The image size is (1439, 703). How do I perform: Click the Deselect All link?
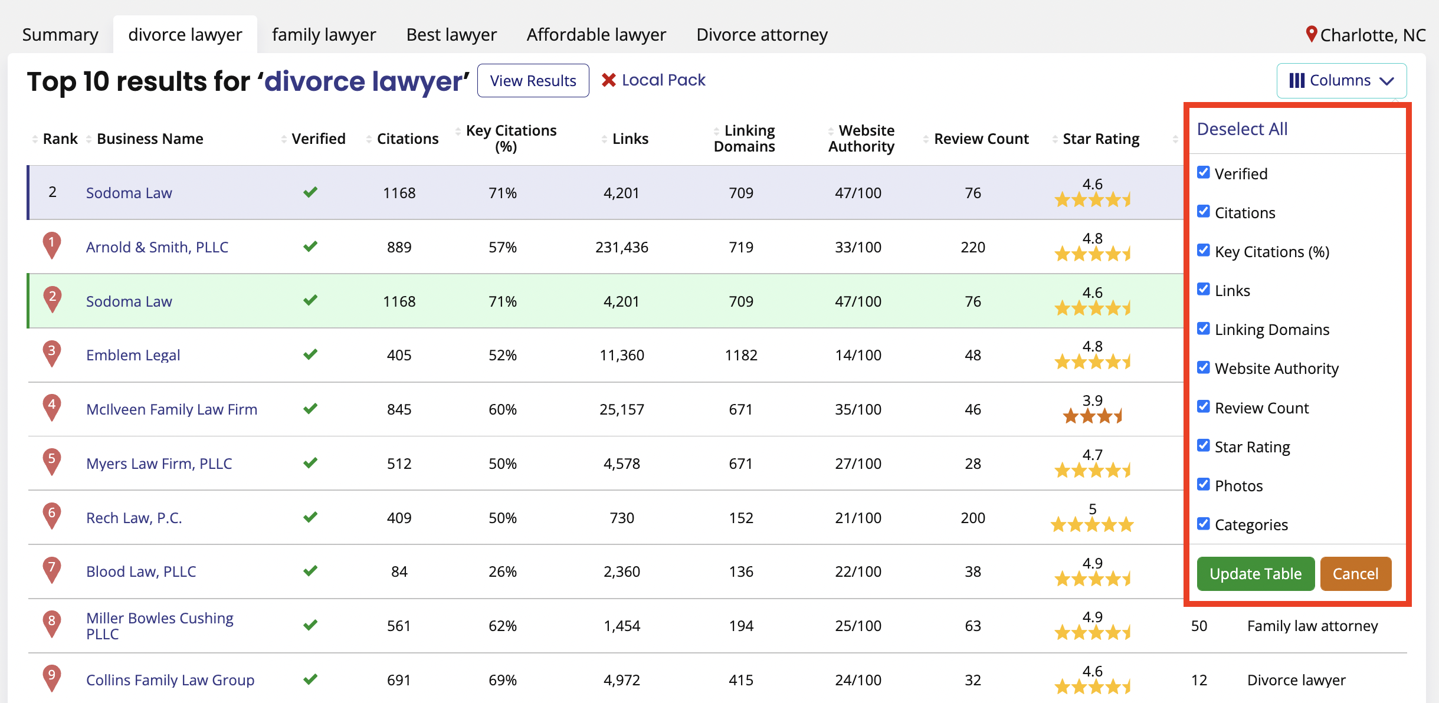tap(1242, 129)
